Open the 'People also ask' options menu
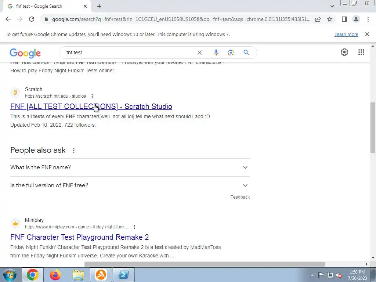The width and height of the screenshot is (376, 282). click(x=73, y=150)
